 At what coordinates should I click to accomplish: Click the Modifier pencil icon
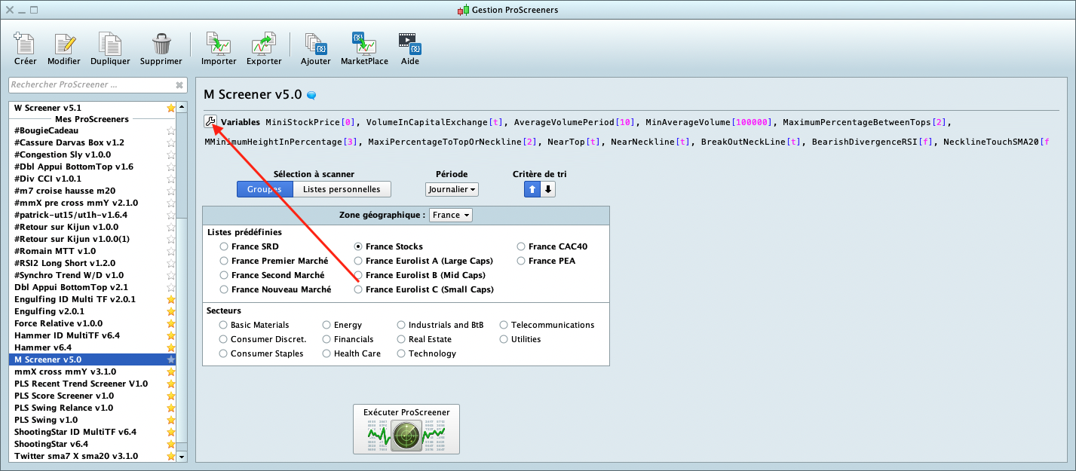click(64, 44)
